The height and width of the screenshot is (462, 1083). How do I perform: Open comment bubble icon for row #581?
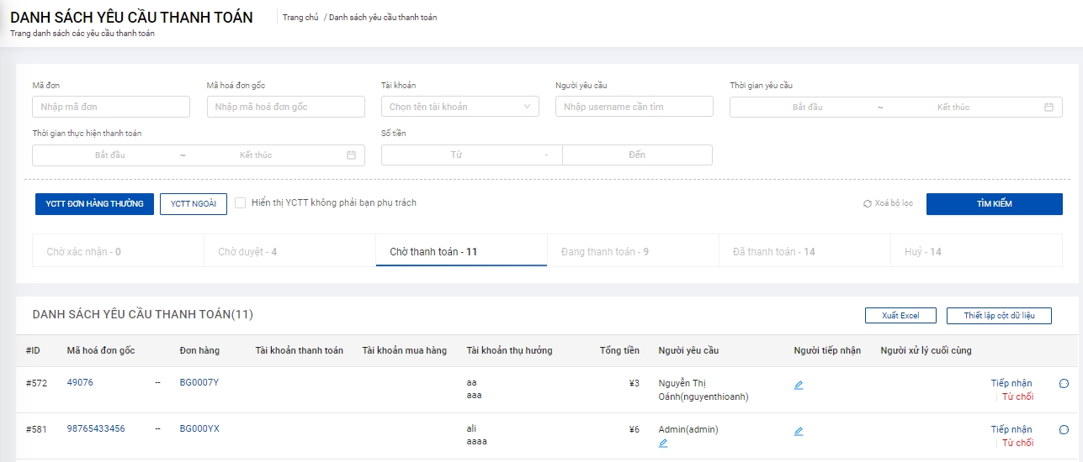1064,430
